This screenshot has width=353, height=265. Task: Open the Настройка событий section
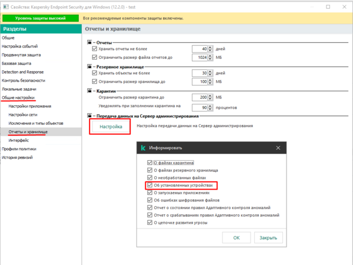tap(20, 47)
